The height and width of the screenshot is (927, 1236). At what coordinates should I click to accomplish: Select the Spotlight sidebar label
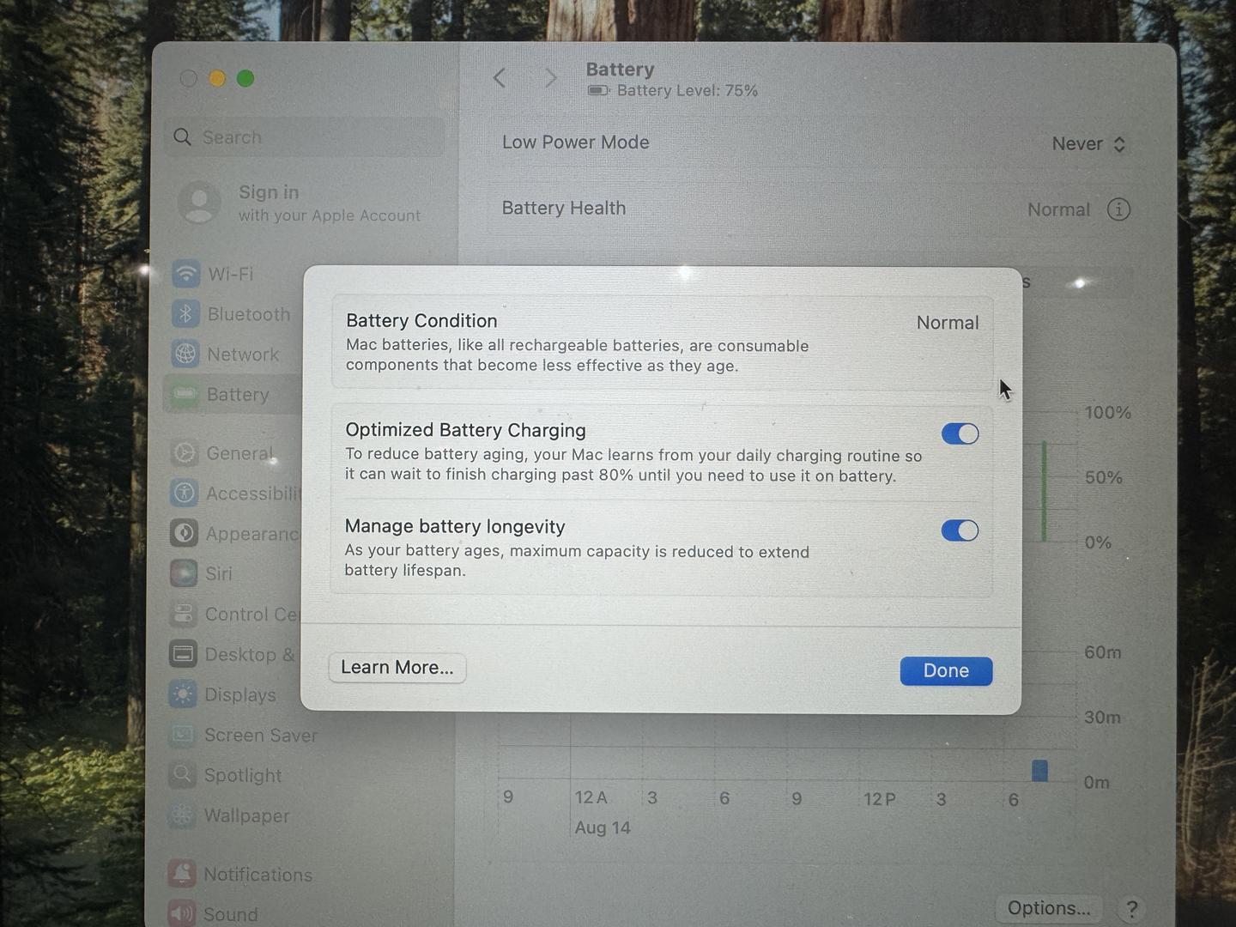pos(243,776)
